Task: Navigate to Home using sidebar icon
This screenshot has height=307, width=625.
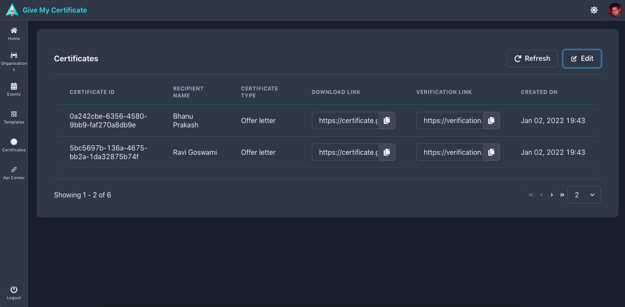Action: pyautogui.click(x=14, y=33)
